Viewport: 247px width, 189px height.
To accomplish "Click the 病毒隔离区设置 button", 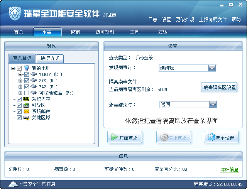I will tap(219, 87).
